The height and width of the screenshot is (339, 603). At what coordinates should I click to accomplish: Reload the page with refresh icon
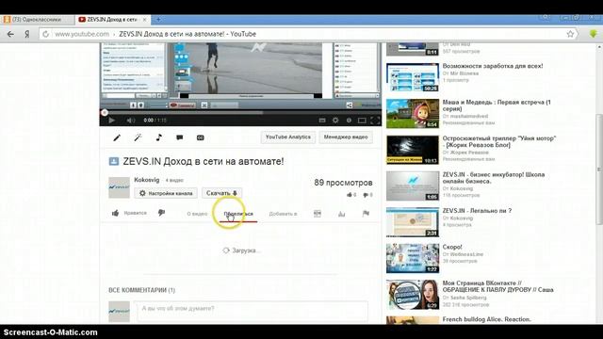pos(46,34)
